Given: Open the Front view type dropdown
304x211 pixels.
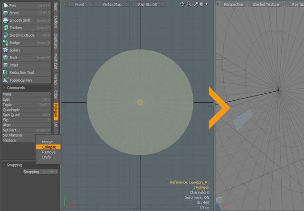Looking at the screenshot, I should (x=80, y=4).
